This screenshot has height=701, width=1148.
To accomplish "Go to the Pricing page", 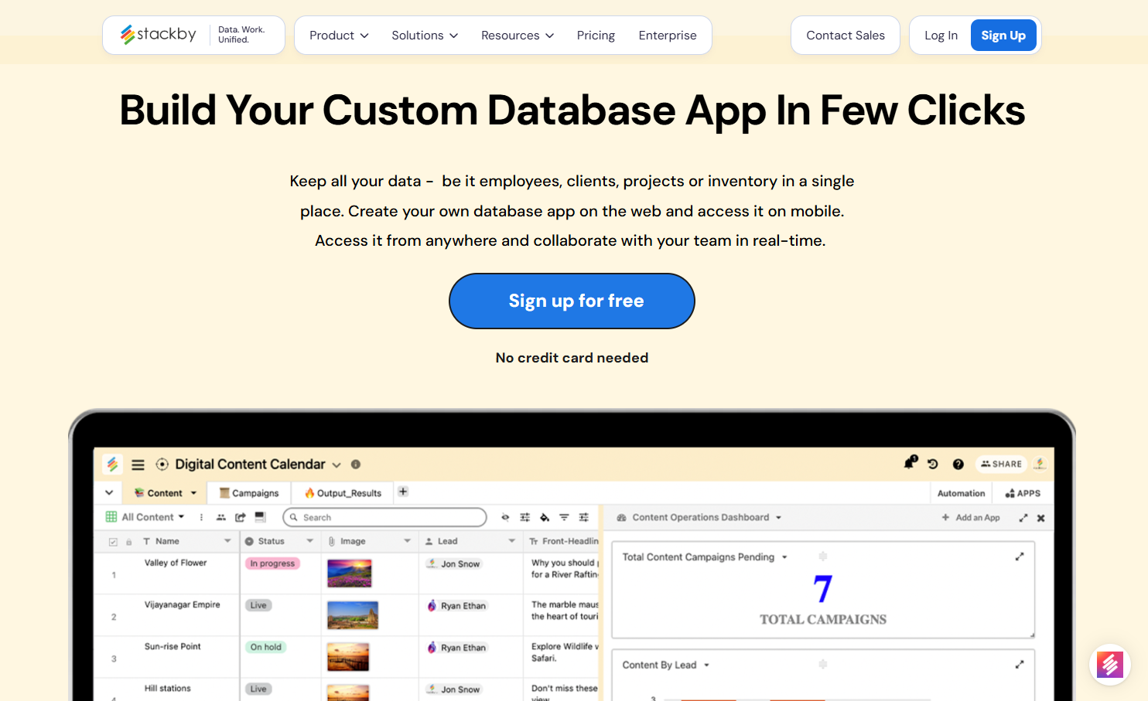I will point(596,36).
